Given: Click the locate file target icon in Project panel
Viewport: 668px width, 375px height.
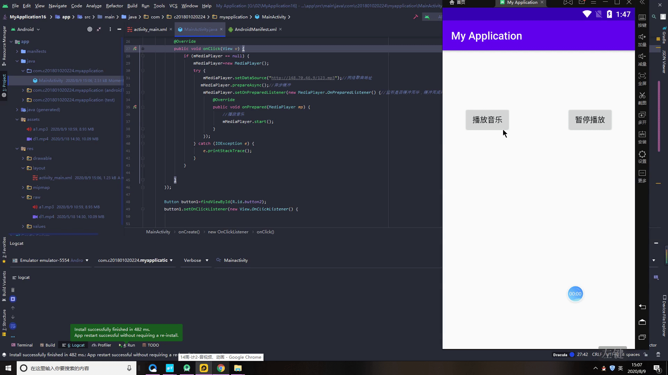Looking at the screenshot, I should (90, 30).
